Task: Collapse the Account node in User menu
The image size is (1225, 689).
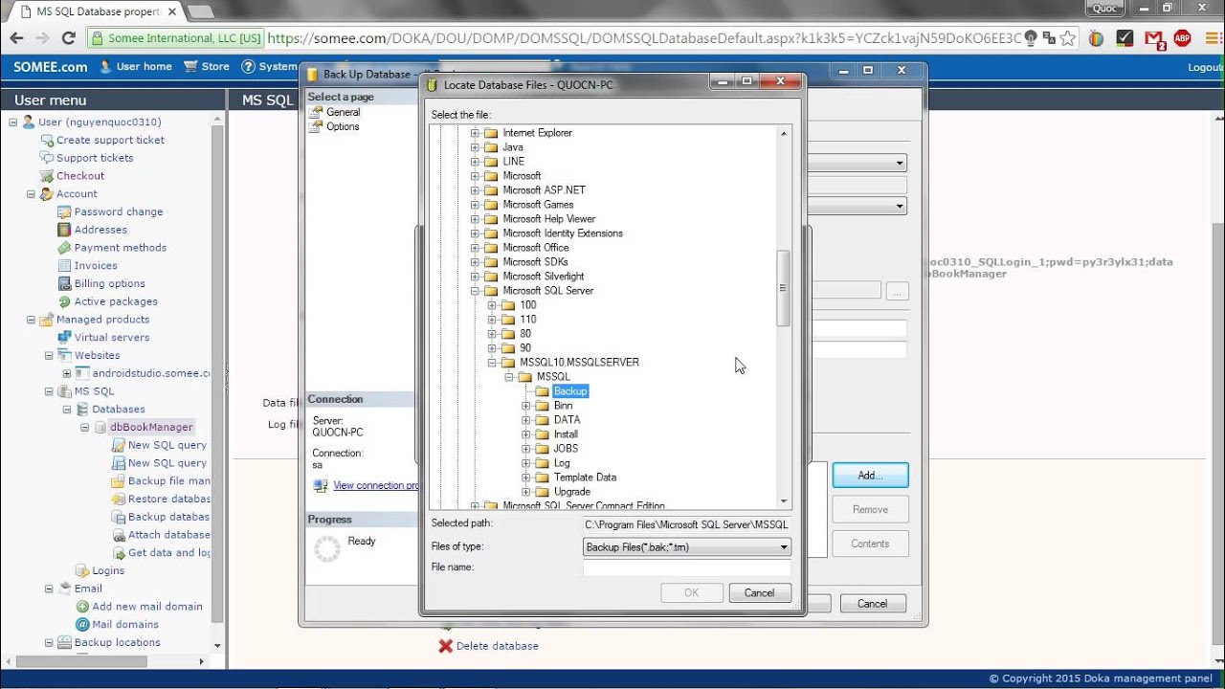Action: pos(31,194)
